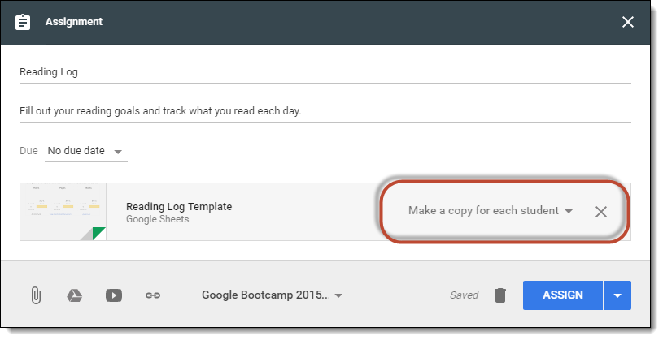Close the Assignment dialog
The height and width of the screenshot is (340, 663).
coord(628,22)
